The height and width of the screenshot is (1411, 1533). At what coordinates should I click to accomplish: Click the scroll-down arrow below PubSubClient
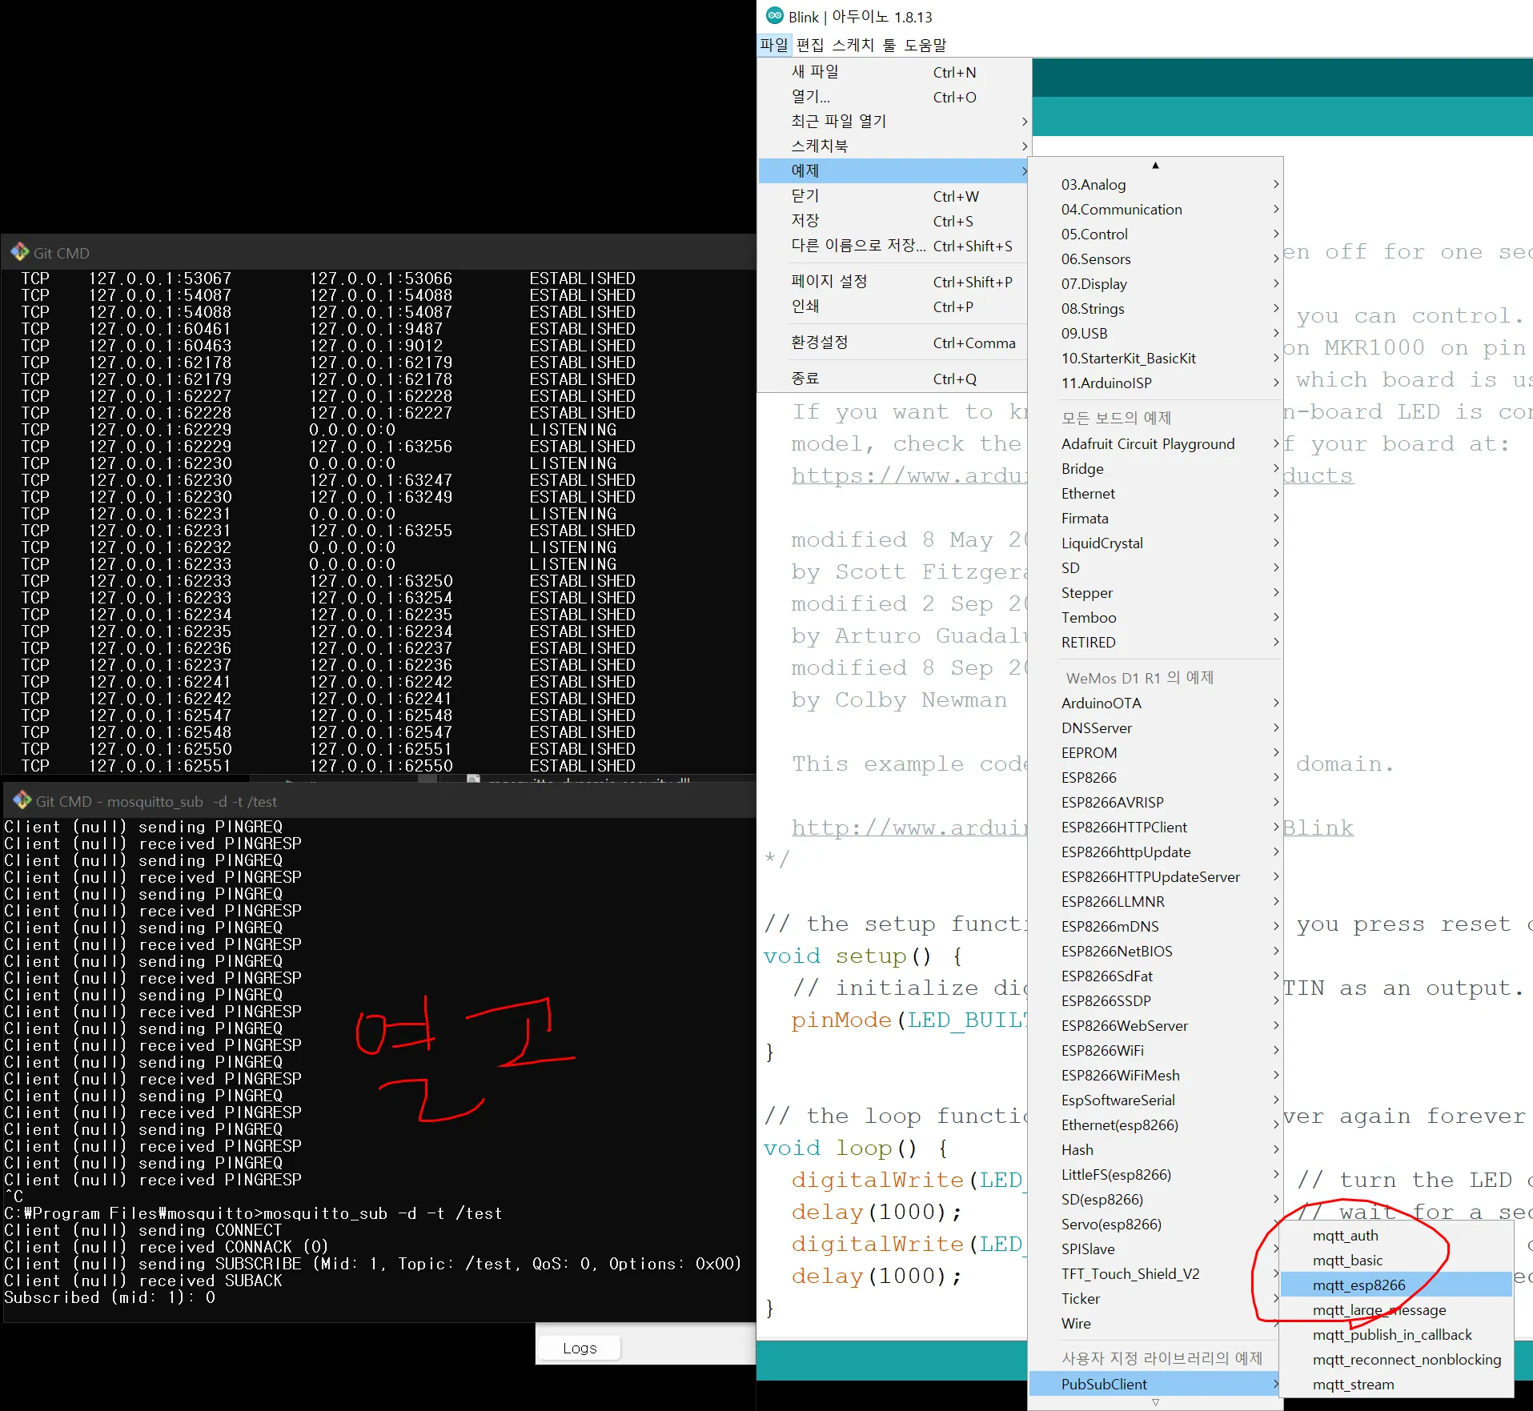1155,1402
